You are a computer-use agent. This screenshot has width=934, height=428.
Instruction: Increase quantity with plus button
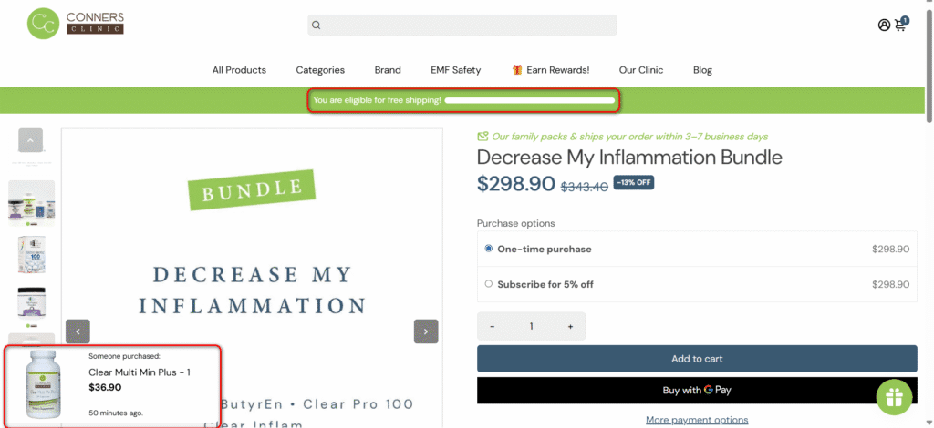point(570,326)
